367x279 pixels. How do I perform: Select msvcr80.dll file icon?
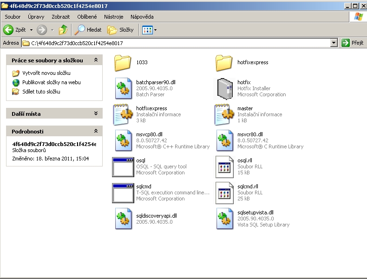coord(224,140)
